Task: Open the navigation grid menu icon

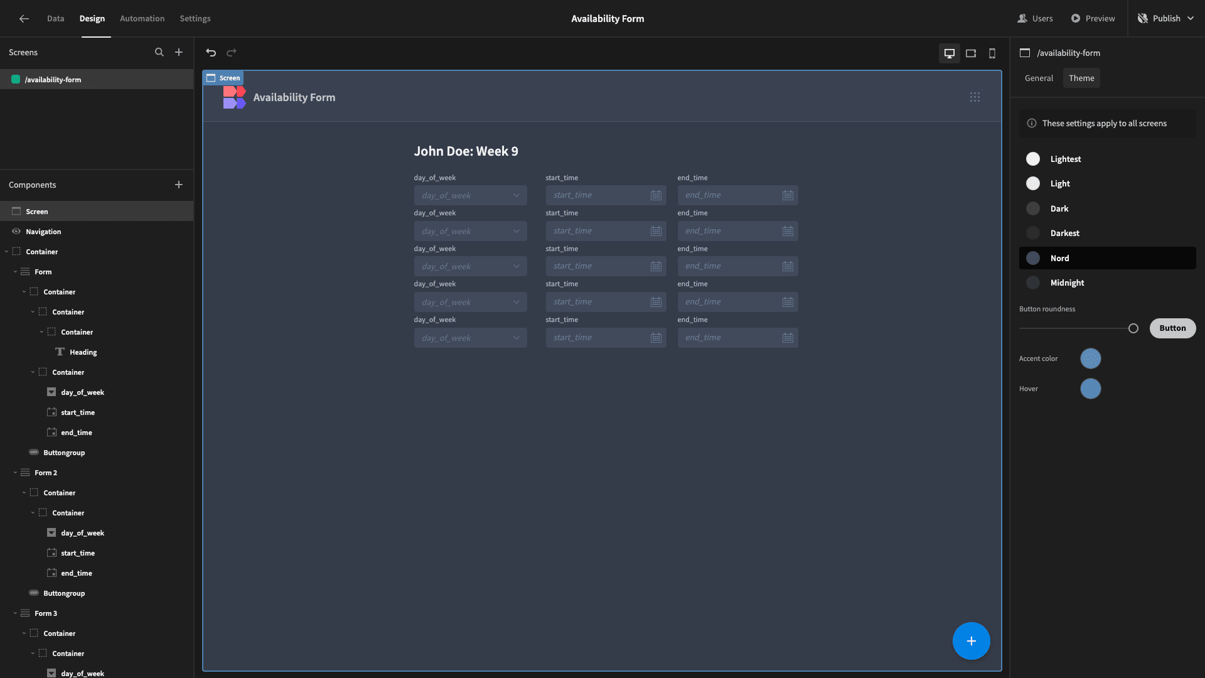Action: [x=975, y=97]
